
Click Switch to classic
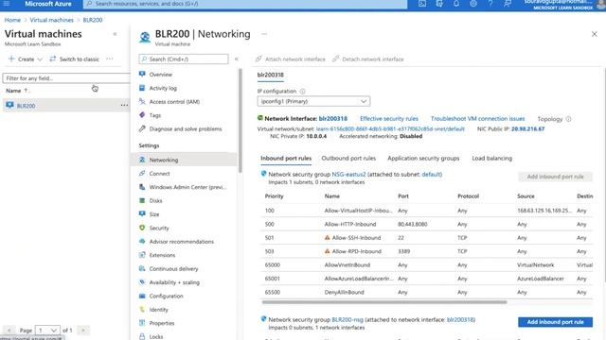pos(74,59)
